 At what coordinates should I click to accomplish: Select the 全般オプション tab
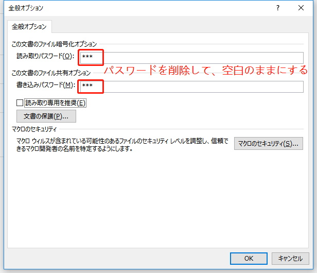(29, 26)
